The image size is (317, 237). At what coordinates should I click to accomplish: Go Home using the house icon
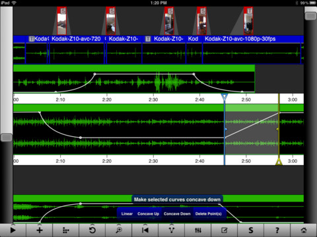[x=304, y=230]
